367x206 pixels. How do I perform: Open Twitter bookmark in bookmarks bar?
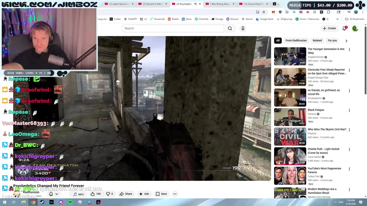pos(115,19)
